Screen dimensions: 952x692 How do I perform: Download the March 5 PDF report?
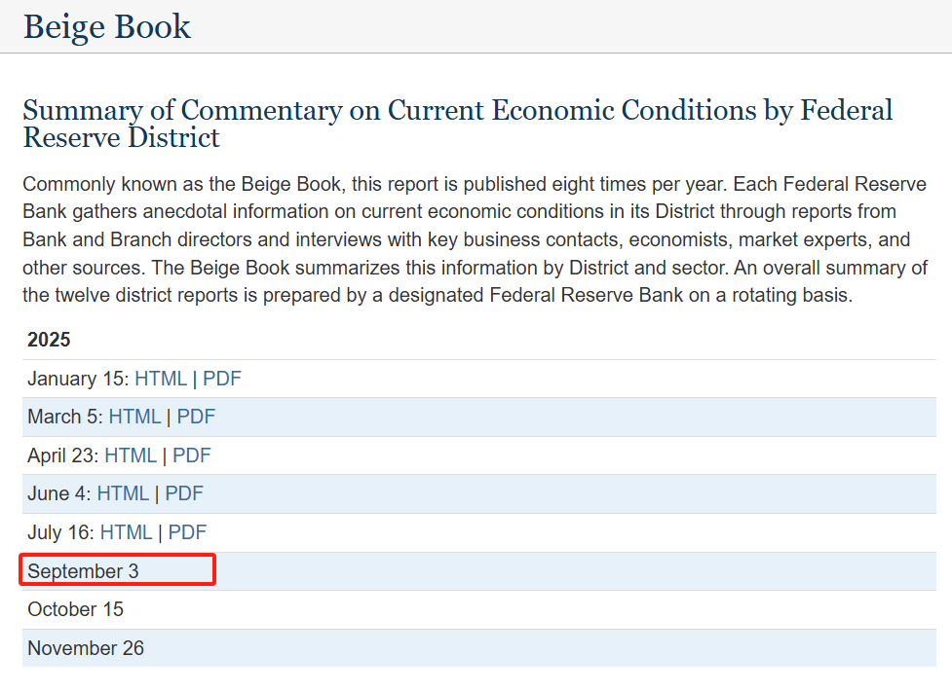tap(196, 417)
